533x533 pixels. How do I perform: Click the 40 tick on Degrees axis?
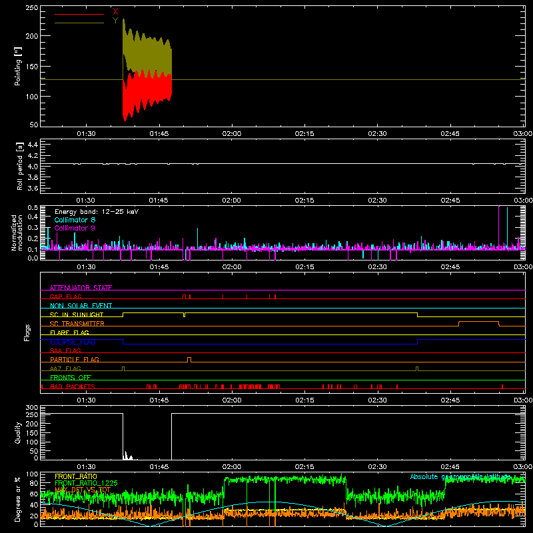pos(34,505)
